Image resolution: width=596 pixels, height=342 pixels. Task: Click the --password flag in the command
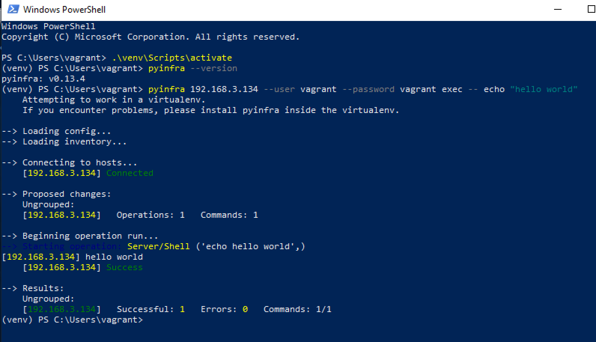point(368,89)
